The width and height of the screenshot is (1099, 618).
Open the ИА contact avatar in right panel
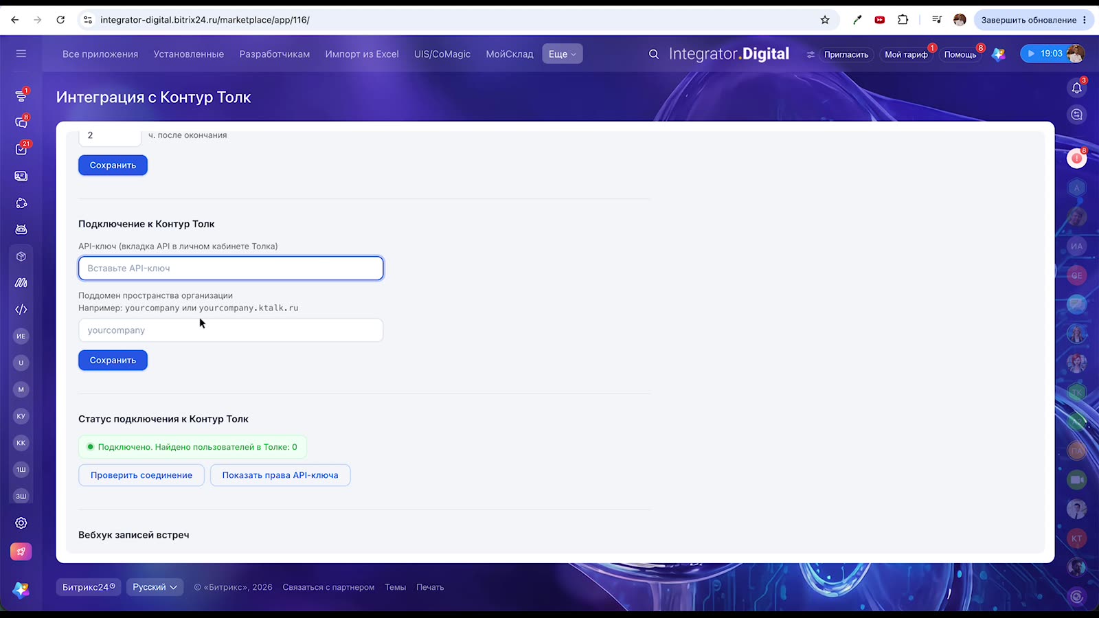[1077, 246]
